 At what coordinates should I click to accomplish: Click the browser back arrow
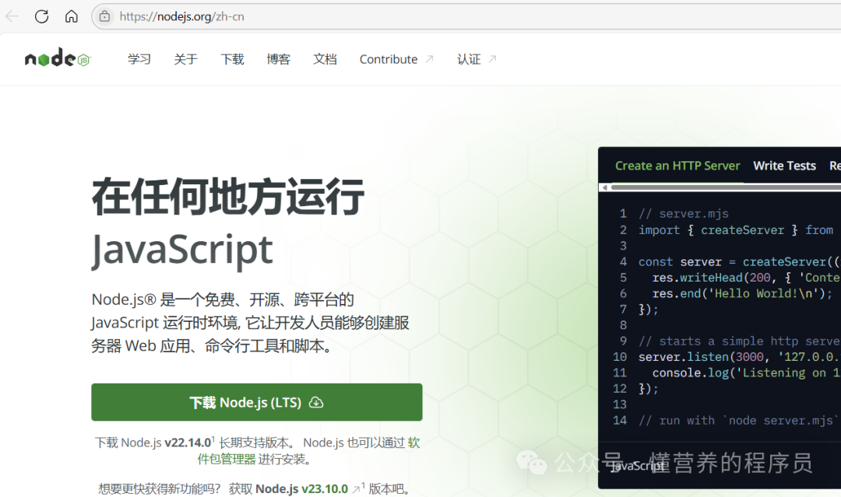12,16
